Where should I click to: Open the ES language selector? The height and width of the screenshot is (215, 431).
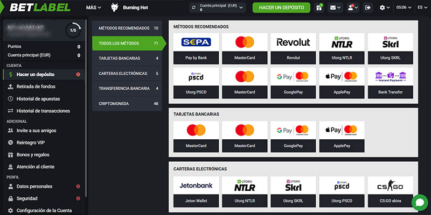[420, 8]
